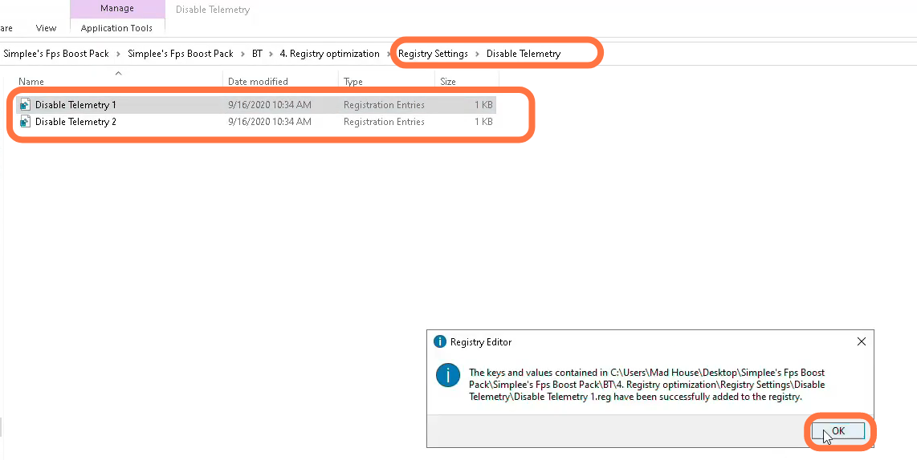The height and width of the screenshot is (460, 917).
Task: Navigate to BT folder in breadcrumb
Action: 257,54
